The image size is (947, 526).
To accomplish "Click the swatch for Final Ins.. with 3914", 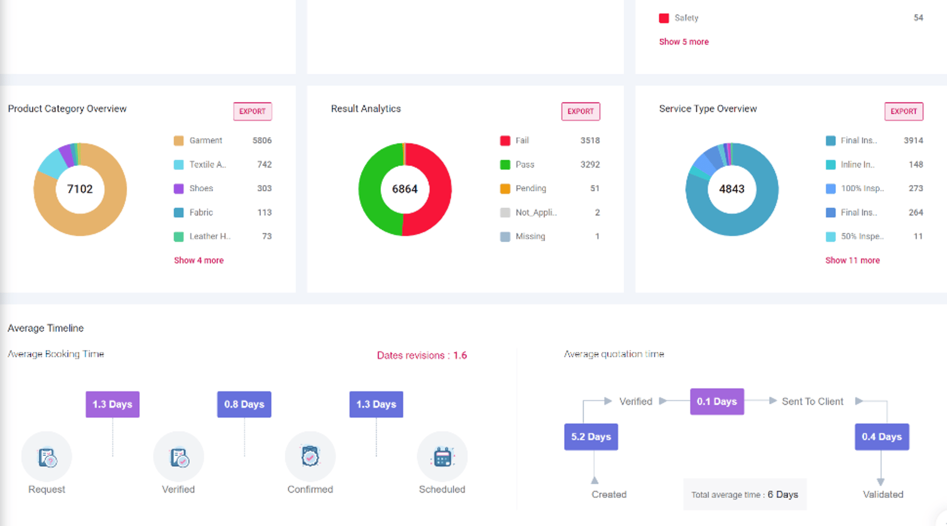I will [x=830, y=141].
